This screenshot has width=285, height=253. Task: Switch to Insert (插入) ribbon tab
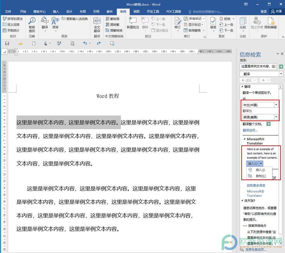pyautogui.click(x=56, y=12)
